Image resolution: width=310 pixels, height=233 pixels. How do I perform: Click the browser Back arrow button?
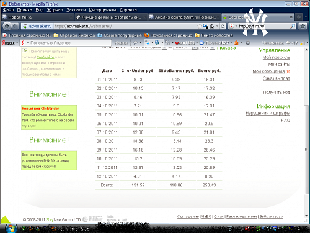tap(7, 26)
